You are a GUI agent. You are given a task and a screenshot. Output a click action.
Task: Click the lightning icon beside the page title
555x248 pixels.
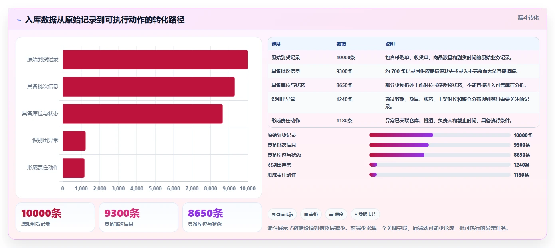tap(19, 20)
